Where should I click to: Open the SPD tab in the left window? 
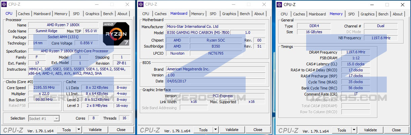coord(76,14)
